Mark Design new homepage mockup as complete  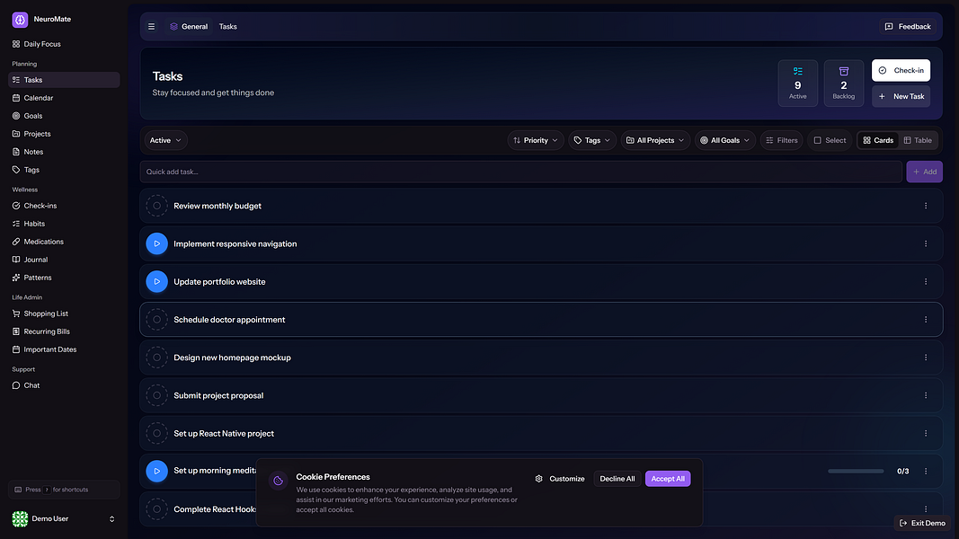[156, 358]
